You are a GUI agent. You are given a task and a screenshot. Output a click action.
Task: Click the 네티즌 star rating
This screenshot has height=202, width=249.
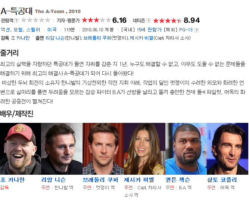coord(168,21)
